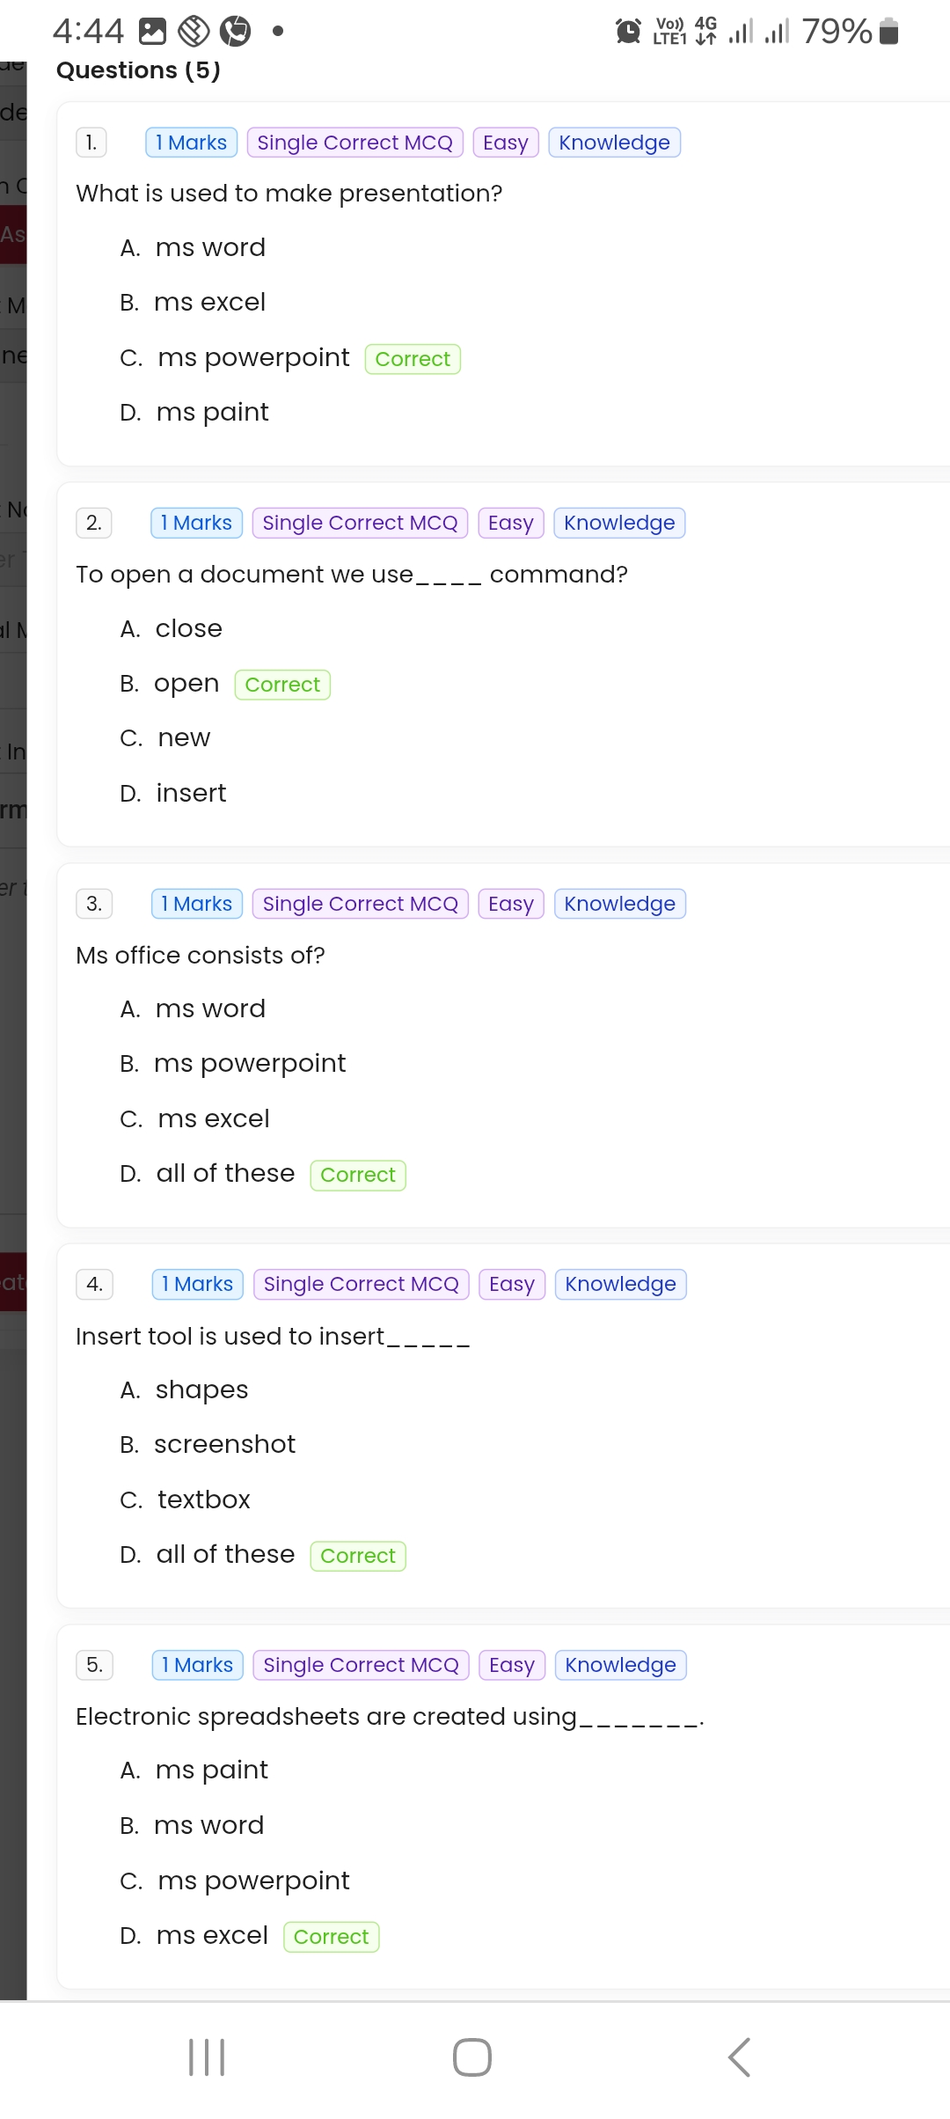Tap the rotation lock notification icon
950x2119 pixels.
click(194, 32)
